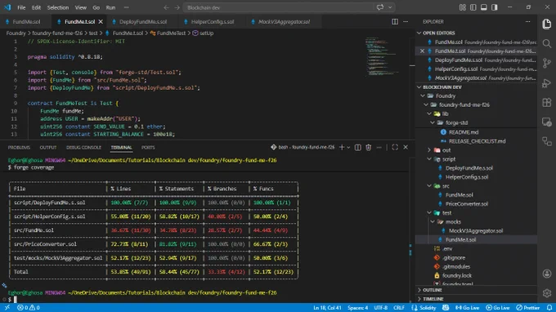Switch to the PROBLEMS panel tab
Screen dimensions: 556x312
click(19, 147)
